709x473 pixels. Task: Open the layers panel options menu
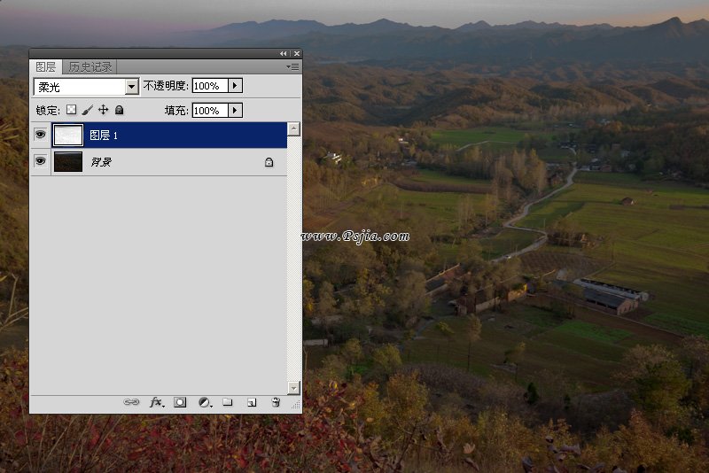coord(292,66)
